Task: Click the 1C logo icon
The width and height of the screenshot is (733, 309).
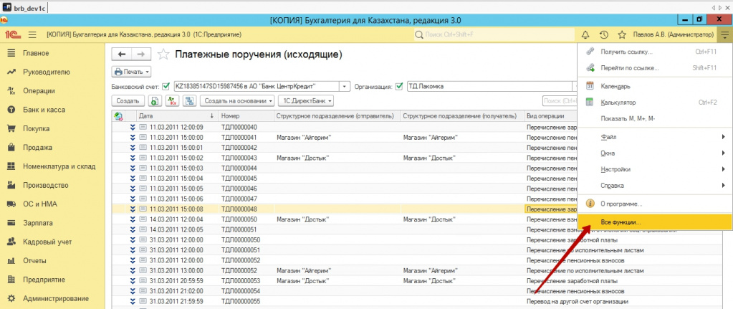Action: pos(12,34)
